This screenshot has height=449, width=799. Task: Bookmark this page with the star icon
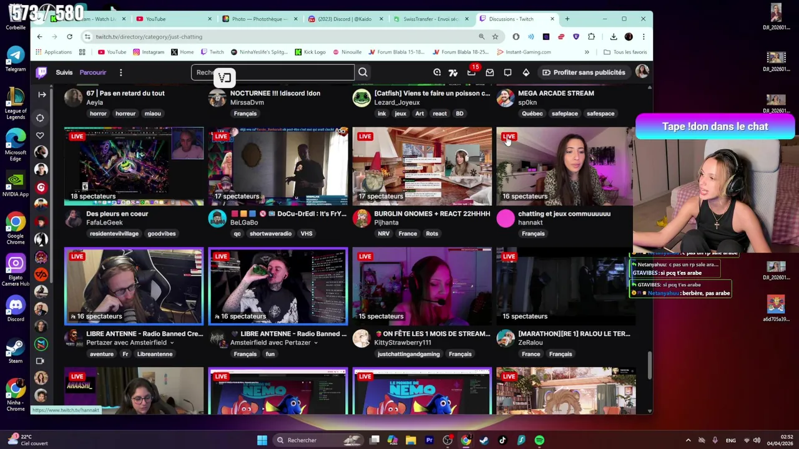click(495, 37)
